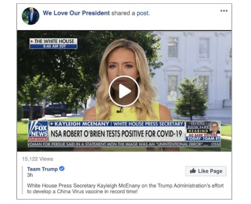This screenshot has height=204, width=251.
Task: Open the Team Trump page link
Action: click(x=42, y=169)
